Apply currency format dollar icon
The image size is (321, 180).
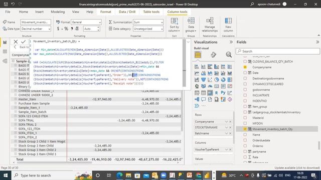point(58,29)
